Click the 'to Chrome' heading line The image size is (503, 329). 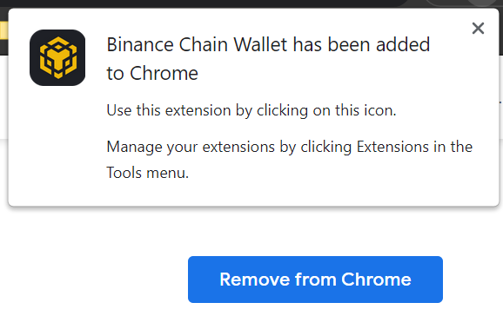pyautogui.click(x=152, y=73)
